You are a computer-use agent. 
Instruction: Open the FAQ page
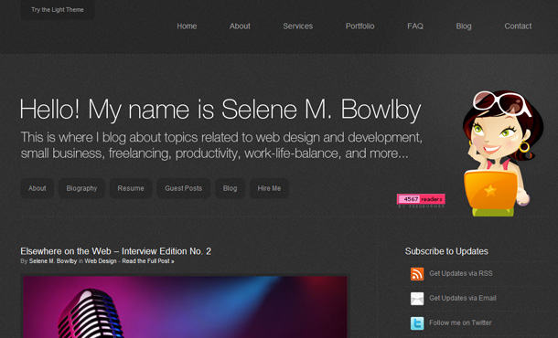tap(415, 26)
